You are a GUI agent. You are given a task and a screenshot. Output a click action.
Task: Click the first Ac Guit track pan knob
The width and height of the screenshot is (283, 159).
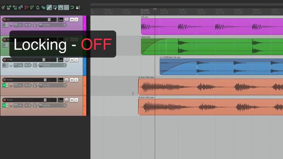67,79
